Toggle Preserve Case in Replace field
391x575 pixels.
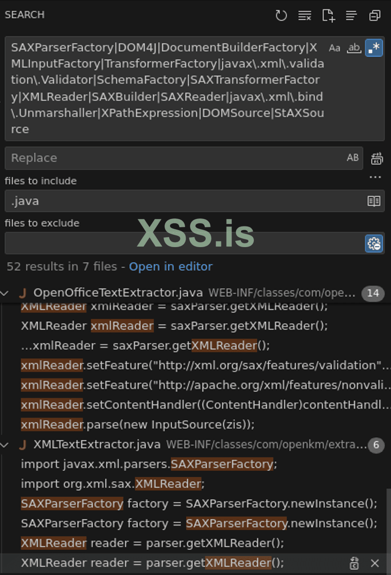353,158
